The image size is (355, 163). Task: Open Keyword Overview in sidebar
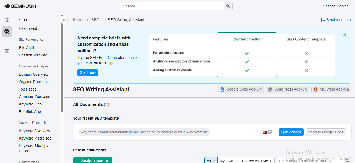(x=34, y=131)
